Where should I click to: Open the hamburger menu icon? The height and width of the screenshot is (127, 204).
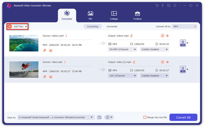click(175, 5)
